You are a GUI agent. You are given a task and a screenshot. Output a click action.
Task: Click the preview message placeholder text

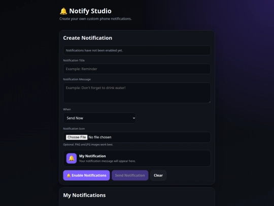coord(107,161)
